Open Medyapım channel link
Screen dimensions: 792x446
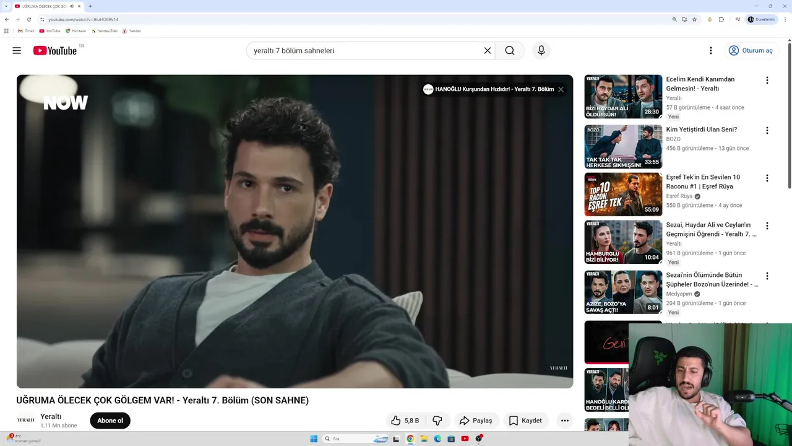(x=680, y=294)
